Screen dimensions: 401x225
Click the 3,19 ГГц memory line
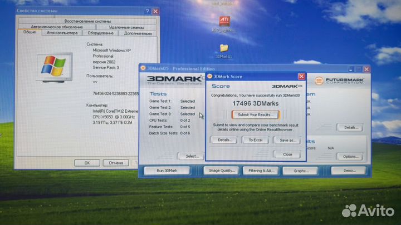click(113, 122)
